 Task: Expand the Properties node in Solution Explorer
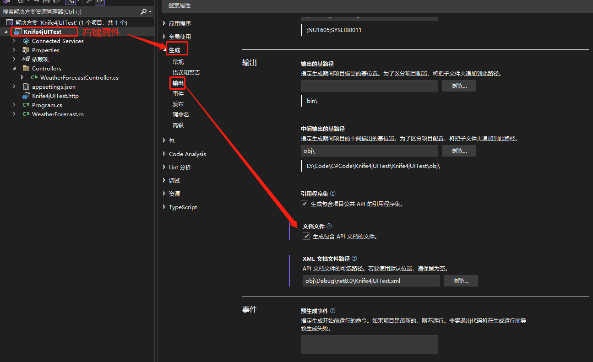coord(14,50)
